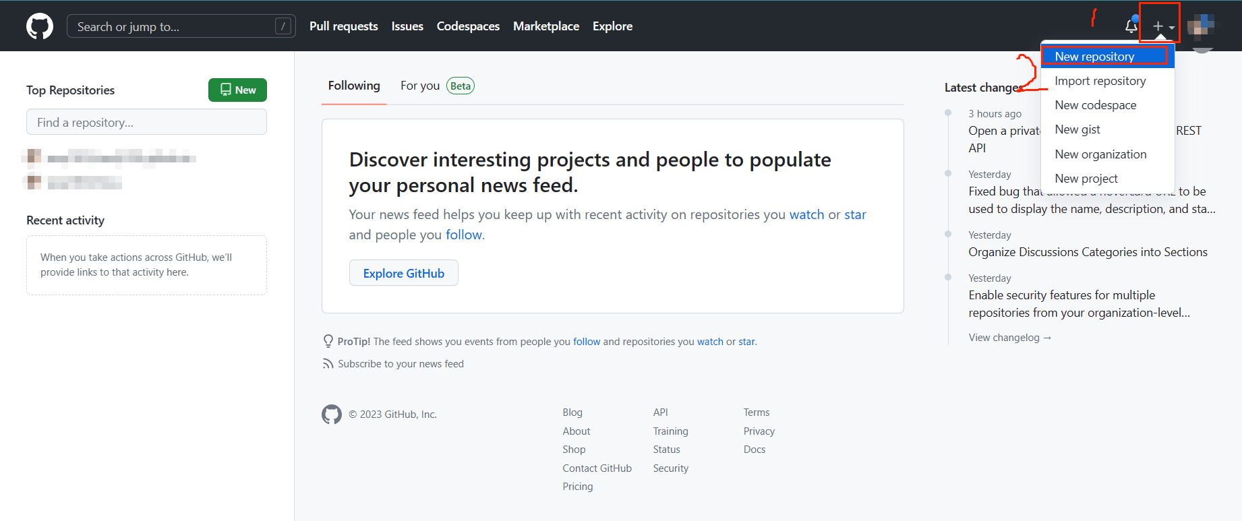Image resolution: width=1242 pixels, height=521 pixels.
Task: Open Subscribe to your news feed
Action: coord(401,364)
